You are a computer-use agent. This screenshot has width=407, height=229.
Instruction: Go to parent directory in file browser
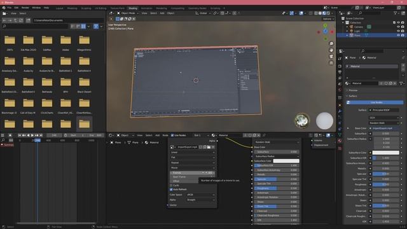point(15,20)
